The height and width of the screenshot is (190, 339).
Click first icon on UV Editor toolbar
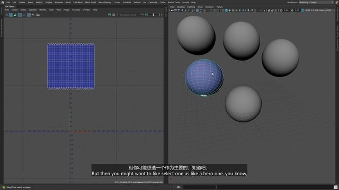[7, 15]
